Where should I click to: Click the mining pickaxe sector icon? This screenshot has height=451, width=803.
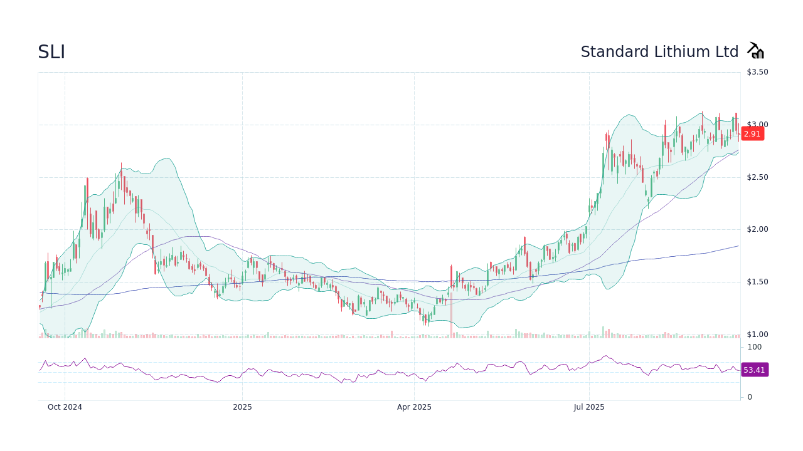pyautogui.click(x=755, y=50)
